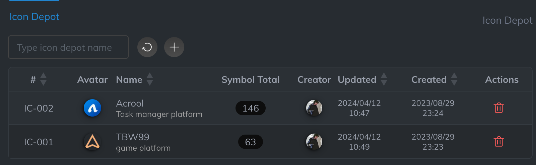Click creator photo in Acrool row

314,108
